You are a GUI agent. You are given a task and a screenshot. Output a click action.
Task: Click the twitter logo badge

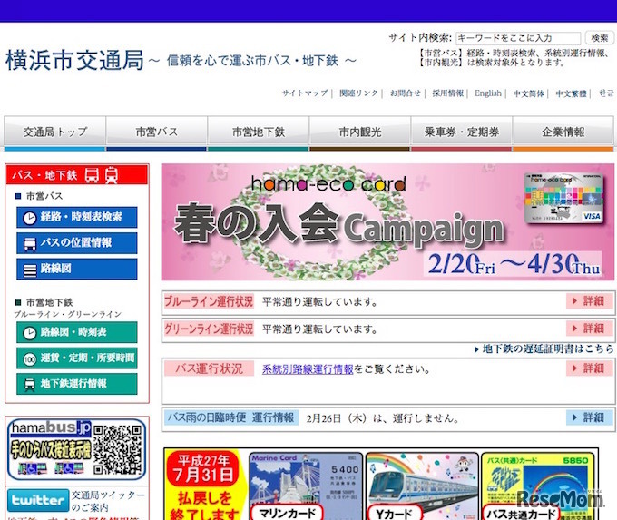[x=38, y=500]
